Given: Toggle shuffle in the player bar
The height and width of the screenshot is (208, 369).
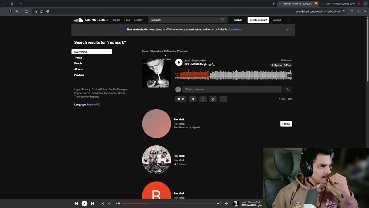Looking at the screenshot, I should [x=102, y=203].
